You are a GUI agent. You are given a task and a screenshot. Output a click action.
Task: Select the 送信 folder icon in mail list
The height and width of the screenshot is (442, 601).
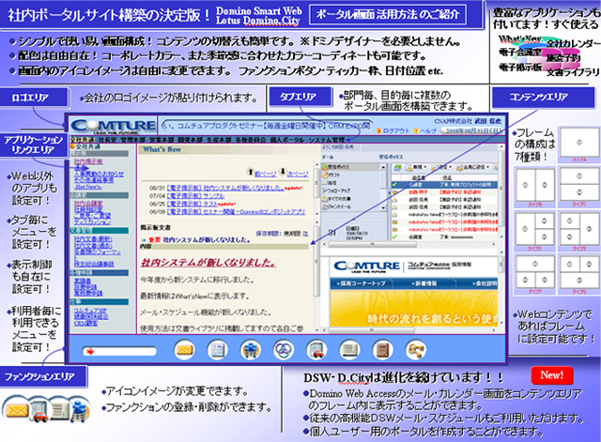pyautogui.click(x=325, y=183)
